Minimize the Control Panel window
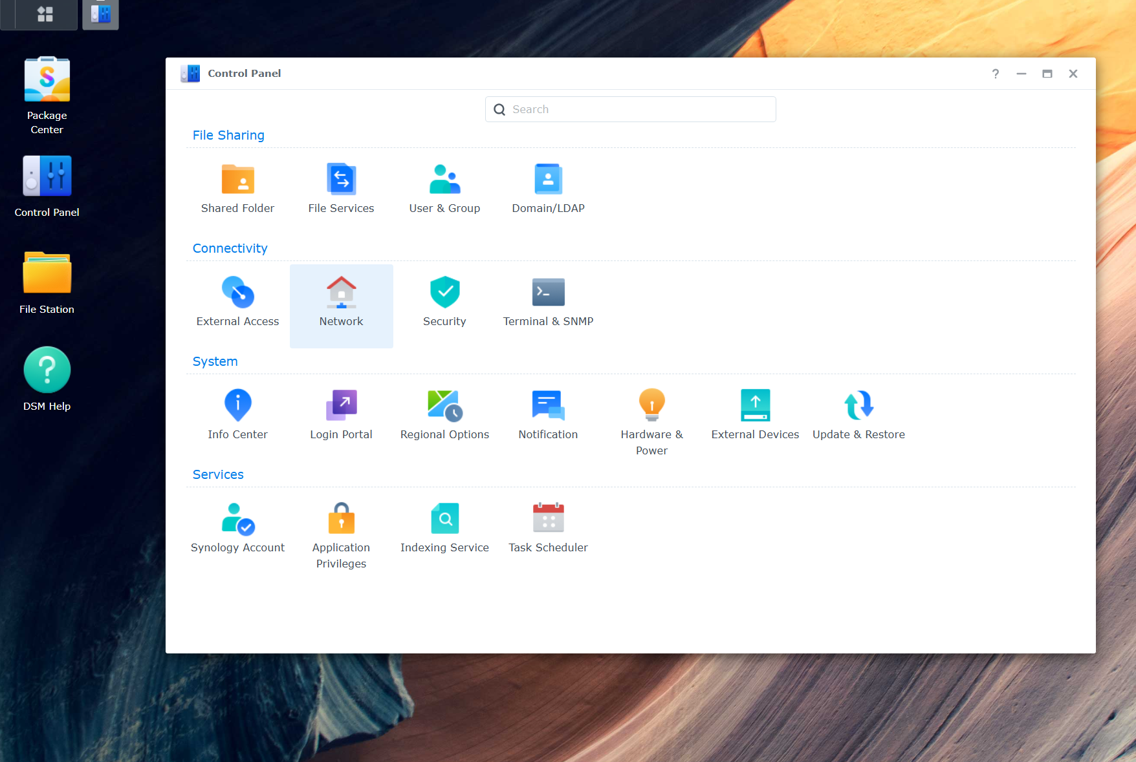Image resolution: width=1136 pixels, height=762 pixels. coord(1021,74)
